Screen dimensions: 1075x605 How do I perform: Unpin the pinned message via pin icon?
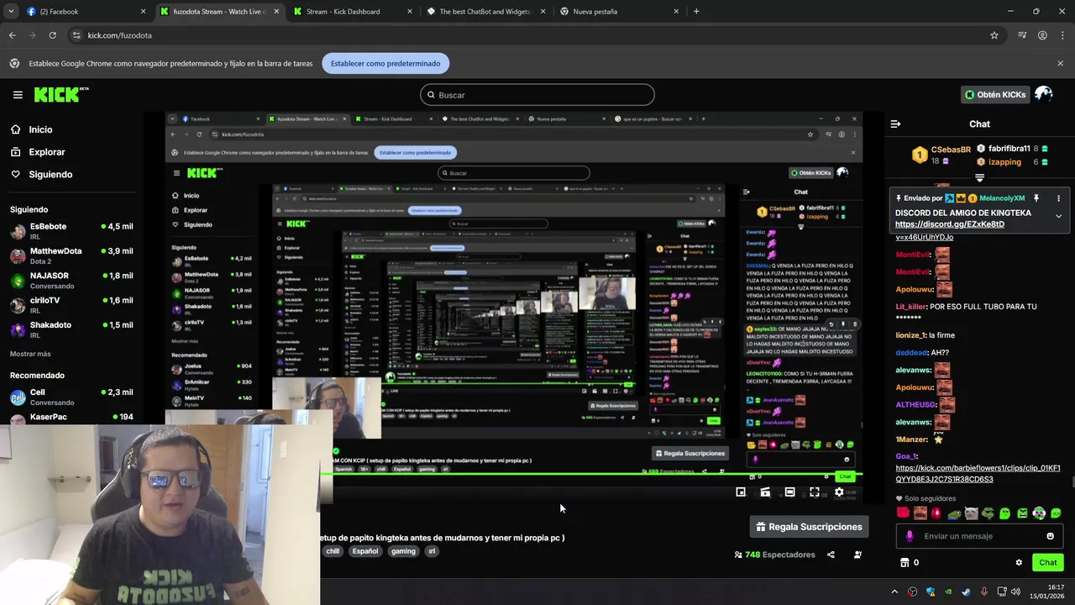(x=1036, y=198)
